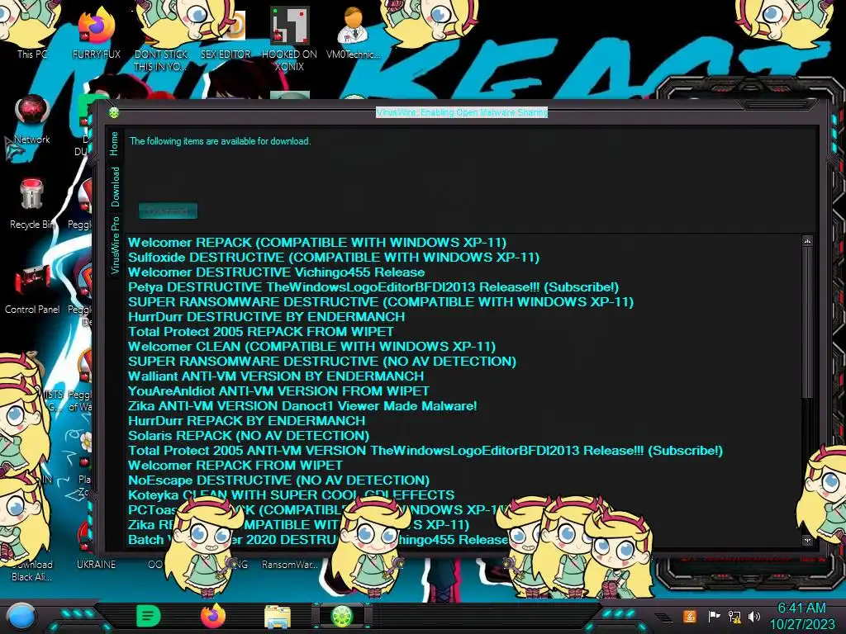Open VM0Technic... desktop shortcut

click(354, 33)
